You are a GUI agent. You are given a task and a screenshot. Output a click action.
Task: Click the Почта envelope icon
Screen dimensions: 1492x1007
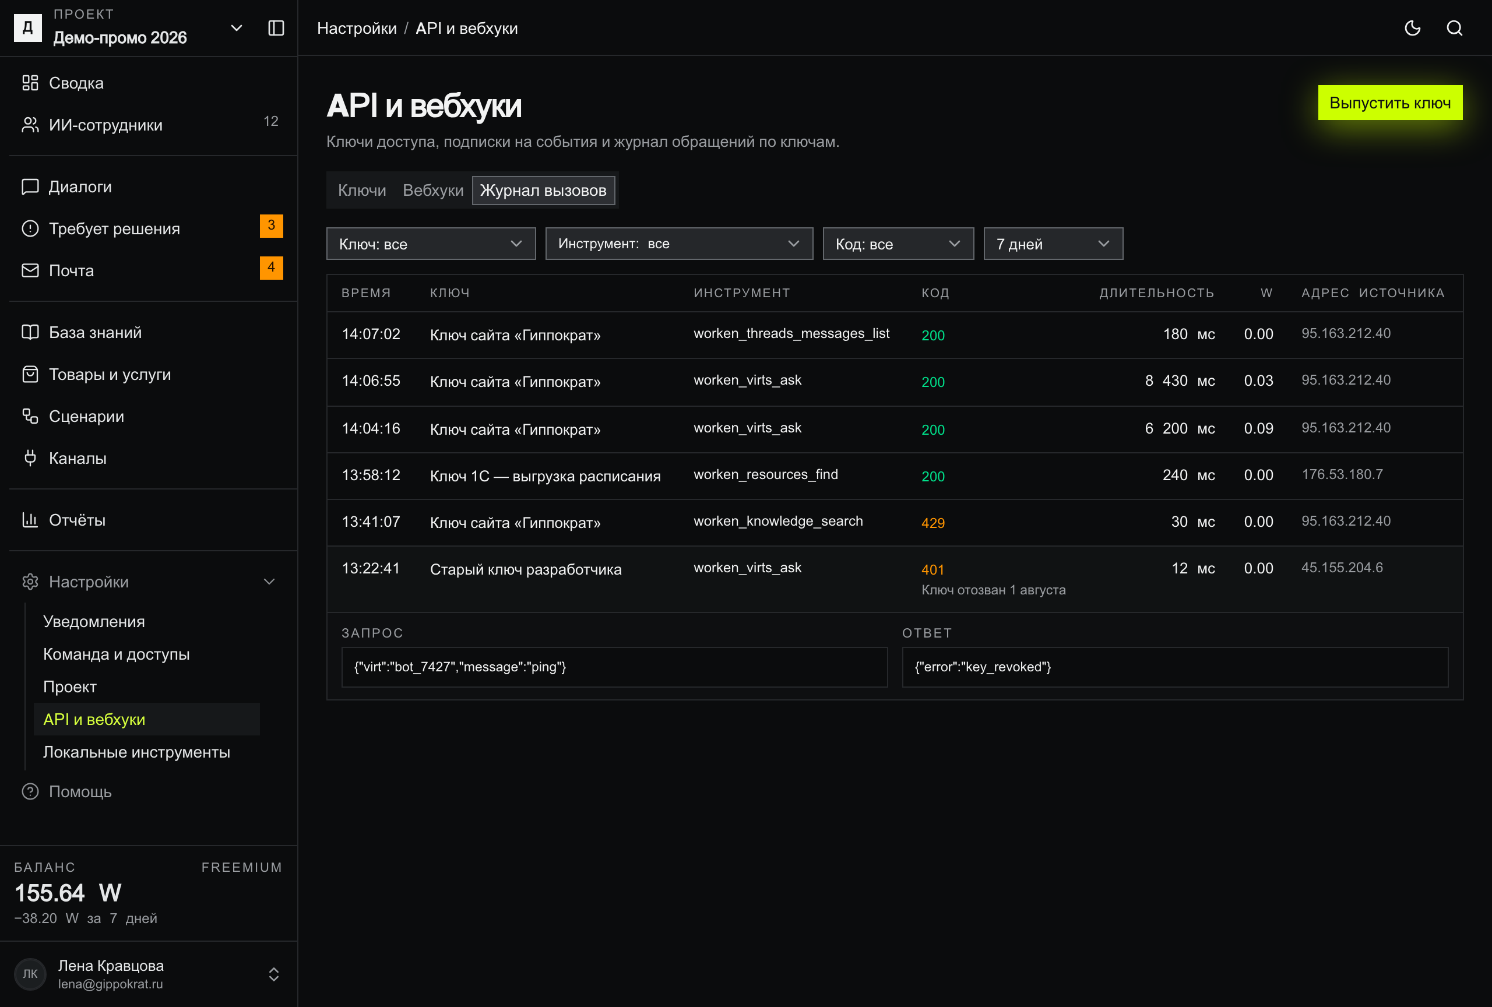point(30,270)
